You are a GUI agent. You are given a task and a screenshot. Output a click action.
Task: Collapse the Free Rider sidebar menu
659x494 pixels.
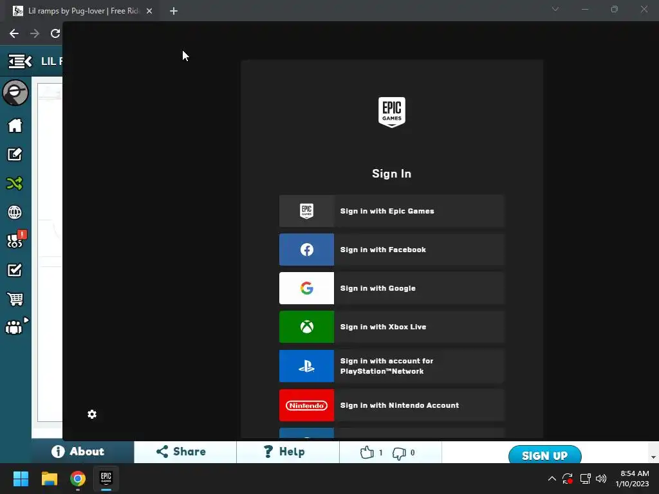(x=20, y=61)
